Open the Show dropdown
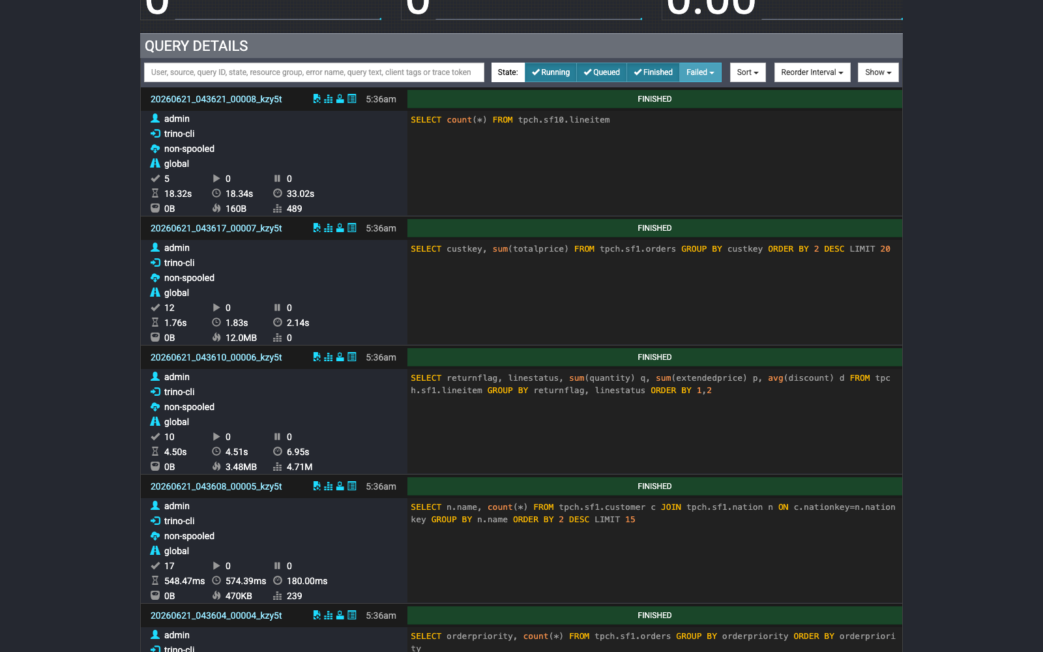 [878, 72]
